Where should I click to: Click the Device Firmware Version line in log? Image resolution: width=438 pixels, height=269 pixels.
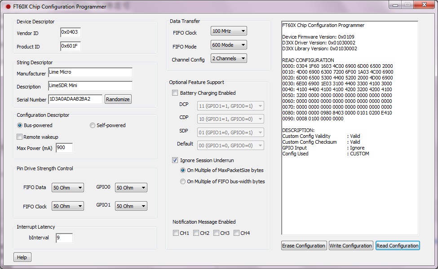click(318, 37)
